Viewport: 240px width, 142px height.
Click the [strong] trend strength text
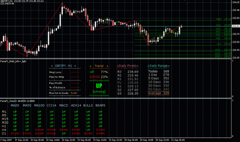99,92
